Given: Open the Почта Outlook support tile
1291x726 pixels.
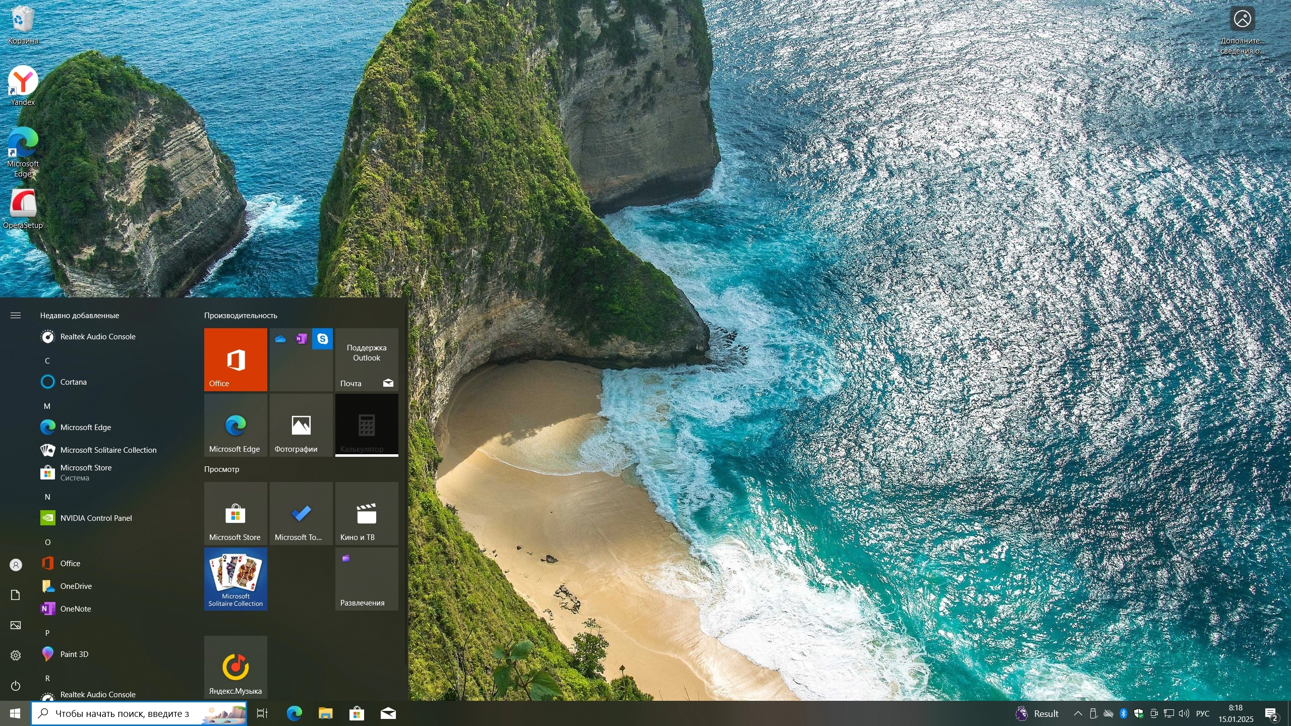Looking at the screenshot, I should [x=367, y=359].
